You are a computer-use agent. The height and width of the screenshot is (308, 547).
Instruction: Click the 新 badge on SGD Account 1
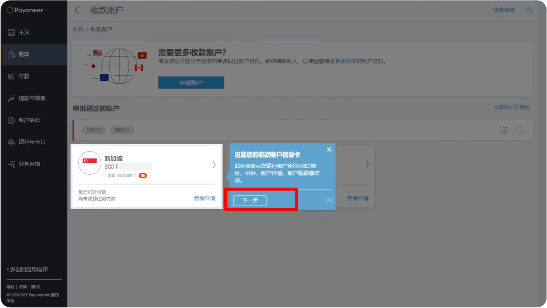pos(143,175)
